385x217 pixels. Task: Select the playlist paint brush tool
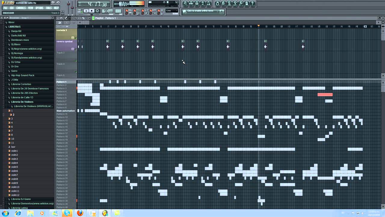(x=69, y=18)
